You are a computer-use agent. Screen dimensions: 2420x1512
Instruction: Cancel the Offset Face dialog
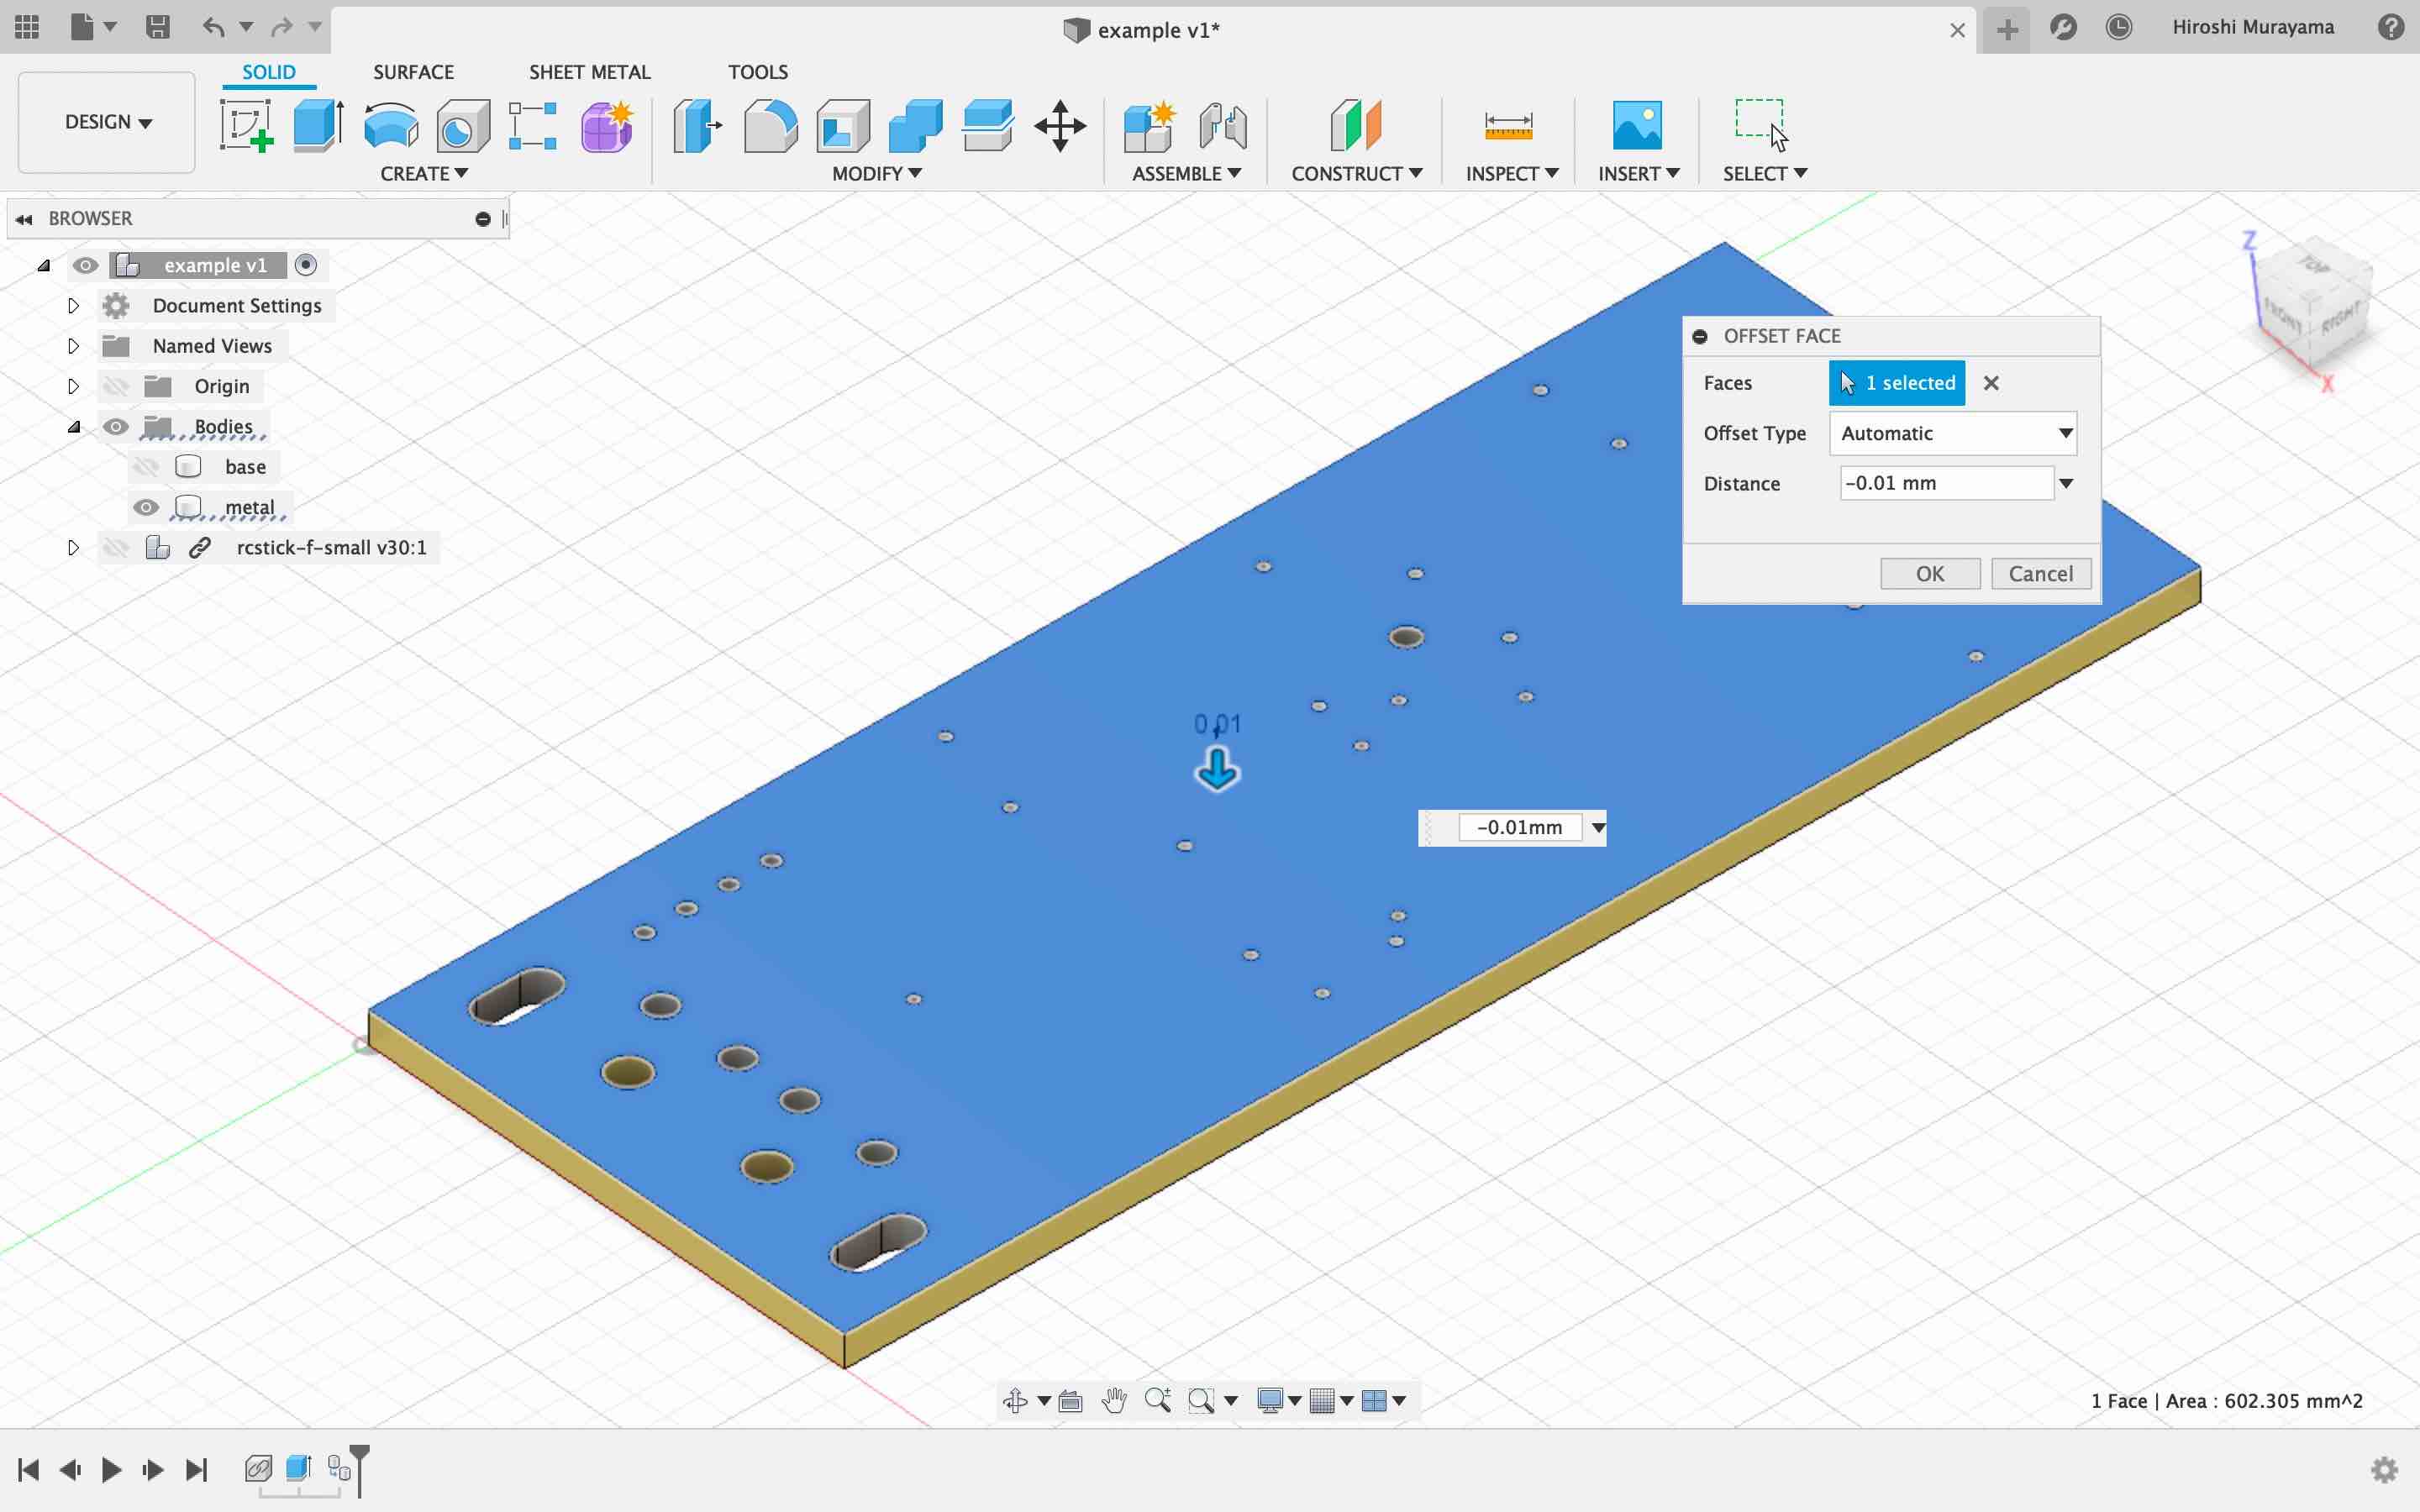(2040, 574)
